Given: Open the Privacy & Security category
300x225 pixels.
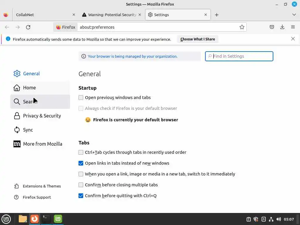Looking at the screenshot, I should pos(40,116).
